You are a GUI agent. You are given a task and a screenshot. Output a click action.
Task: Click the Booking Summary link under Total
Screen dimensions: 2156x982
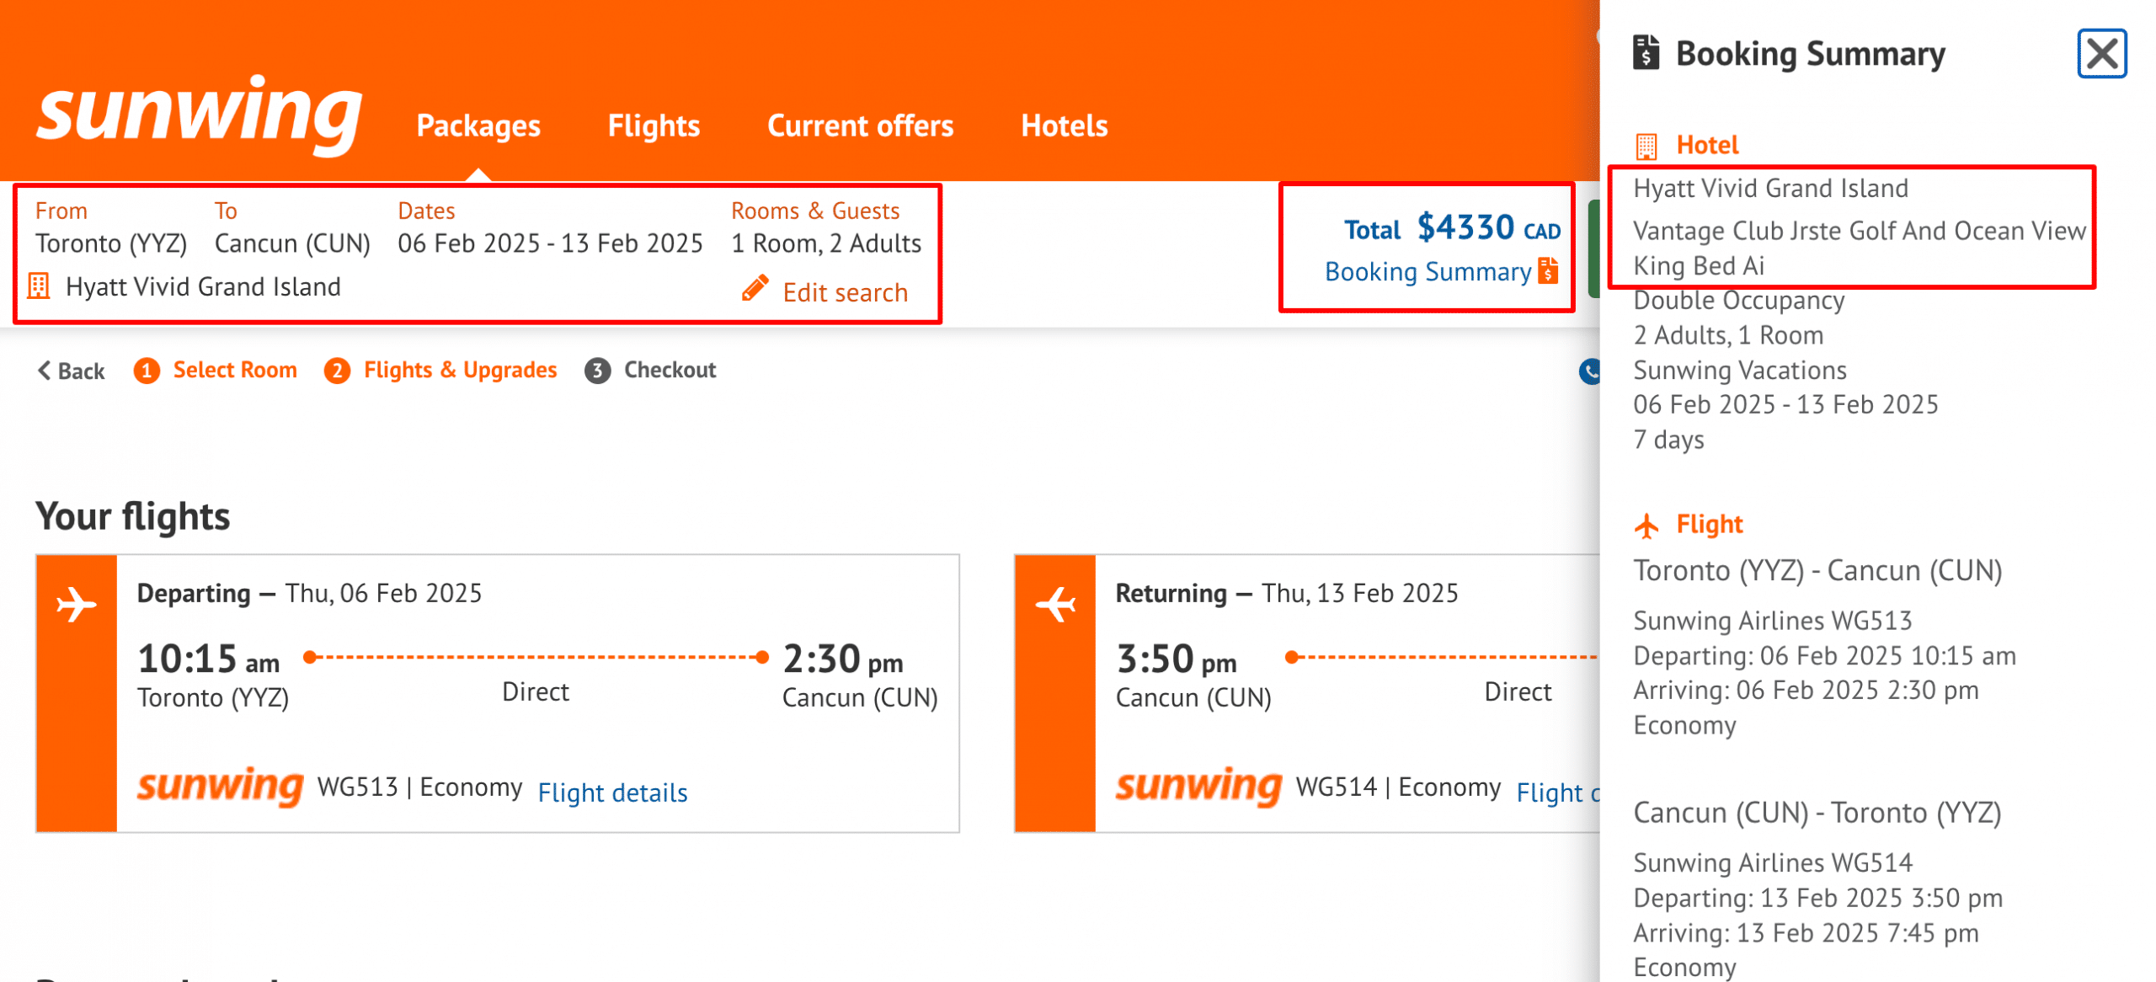click(x=1428, y=272)
